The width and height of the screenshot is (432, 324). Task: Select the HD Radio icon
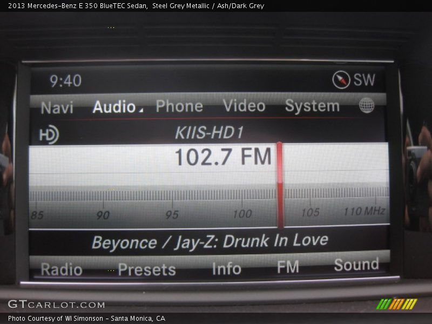[49, 134]
